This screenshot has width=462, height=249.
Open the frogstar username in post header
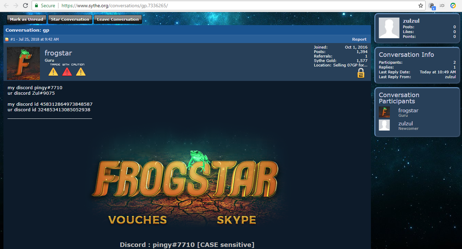[x=58, y=53]
